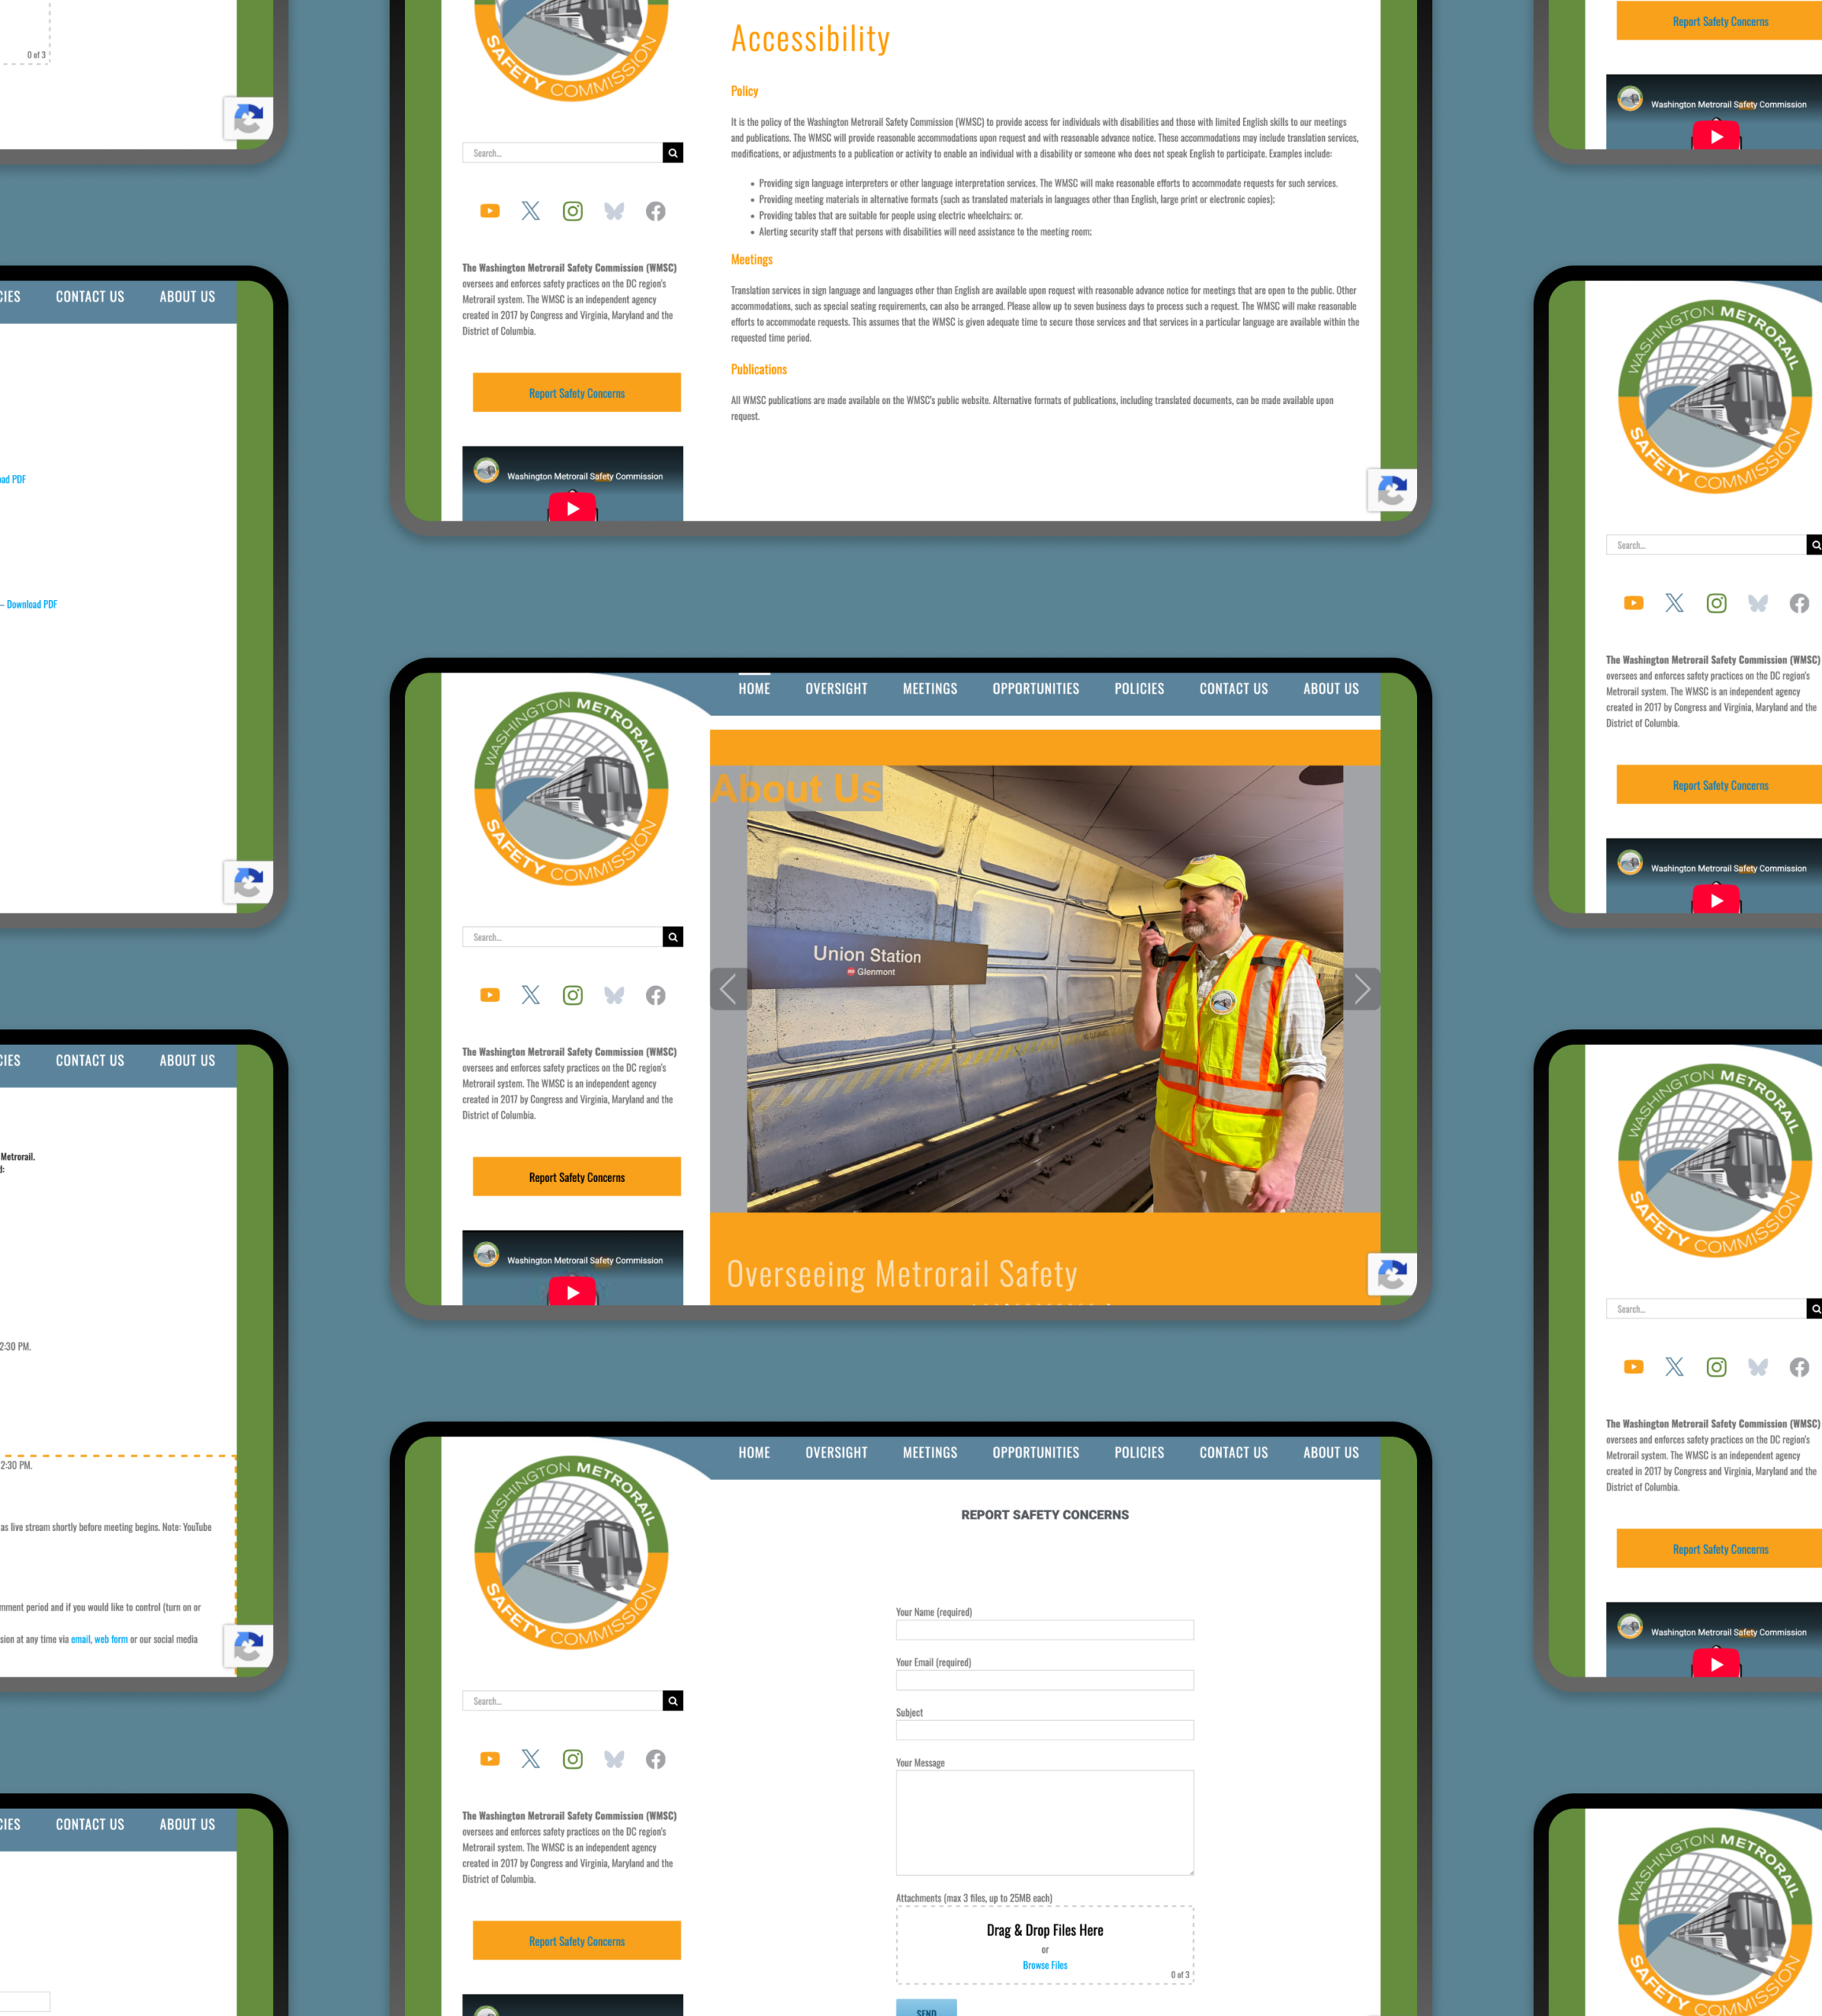Screen dimensions: 1822x2016
Task: Open Facebook icon on the Union Station home tablet
Action: pyautogui.click(x=655, y=995)
